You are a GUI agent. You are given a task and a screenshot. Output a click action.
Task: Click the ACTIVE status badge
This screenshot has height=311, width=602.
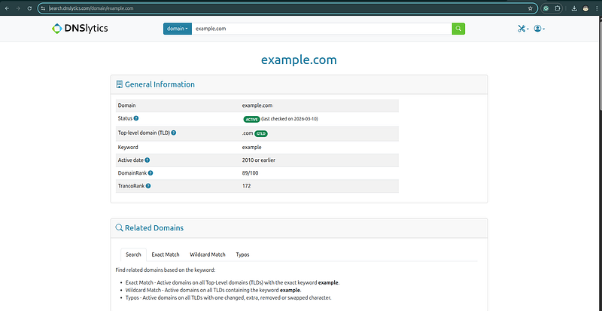click(251, 119)
